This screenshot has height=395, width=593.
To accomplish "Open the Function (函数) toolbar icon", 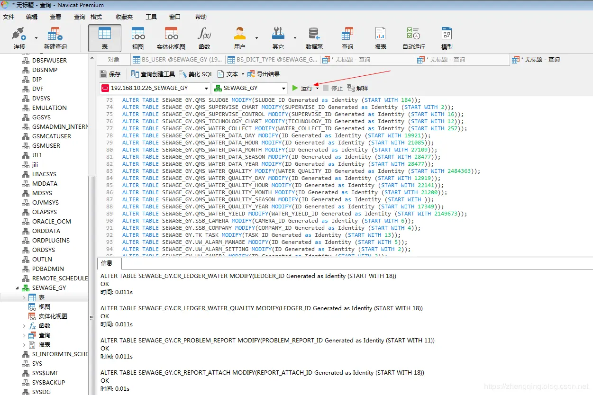I will coord(204,38).
